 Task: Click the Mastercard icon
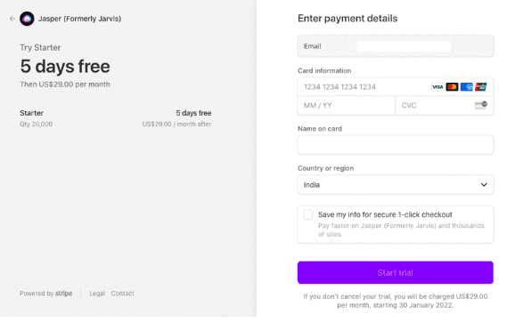click(x=452, y=87)
